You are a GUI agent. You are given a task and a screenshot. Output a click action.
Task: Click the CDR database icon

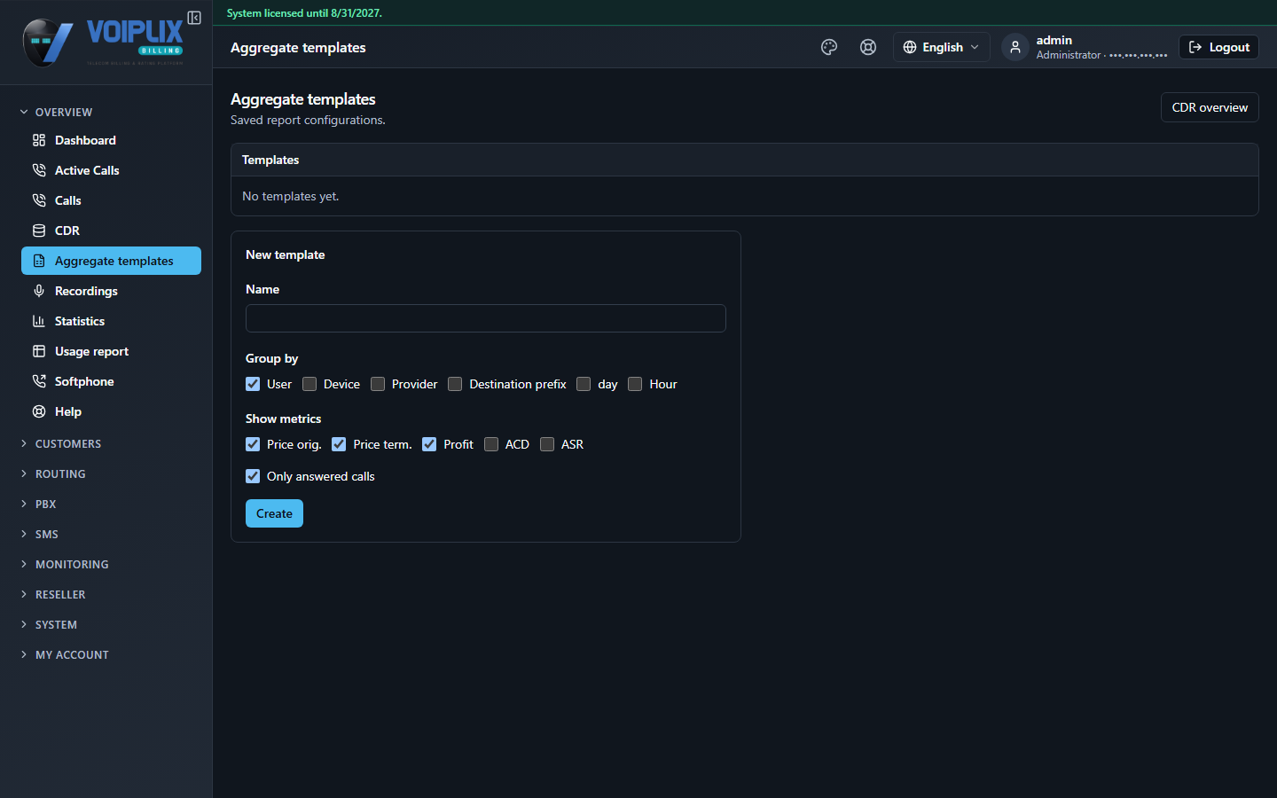(39, 231)
